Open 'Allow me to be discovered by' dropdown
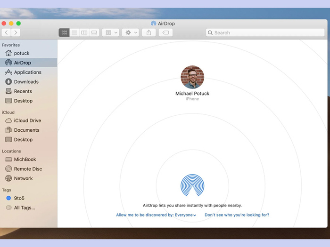Viewport: 330px width, 247px height. (x=156, y=215)
